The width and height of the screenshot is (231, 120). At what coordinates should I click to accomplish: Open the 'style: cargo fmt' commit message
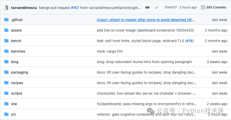[110, 51]
